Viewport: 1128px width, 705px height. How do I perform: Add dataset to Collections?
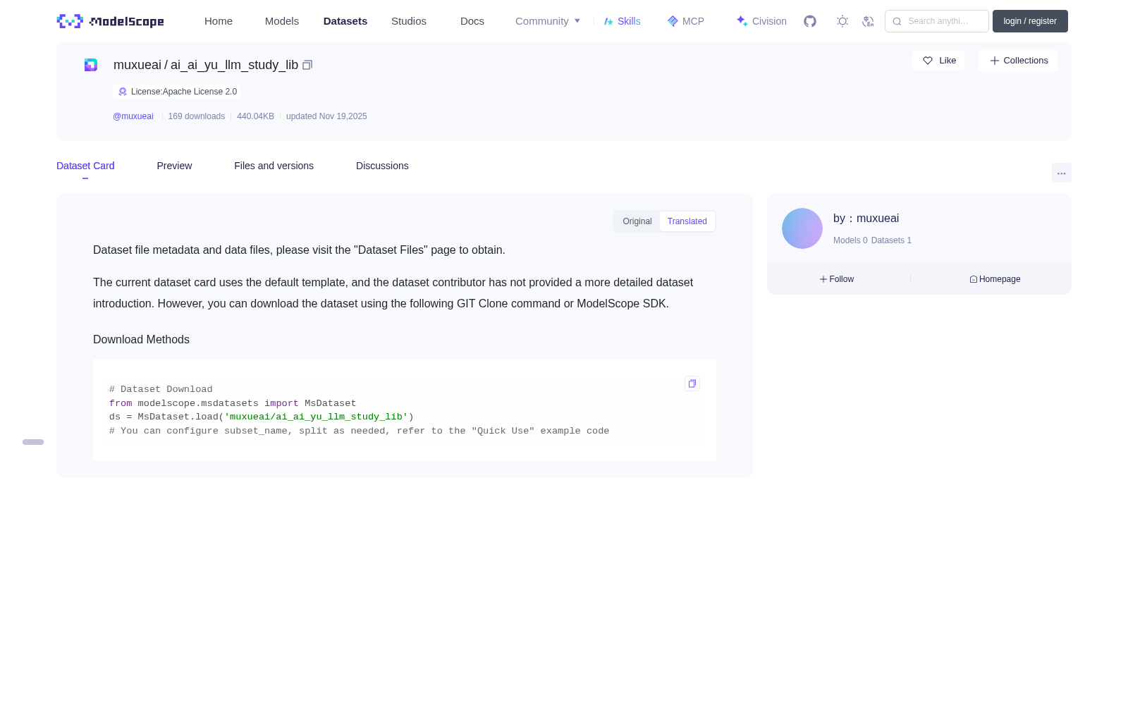pos(1018,61)
